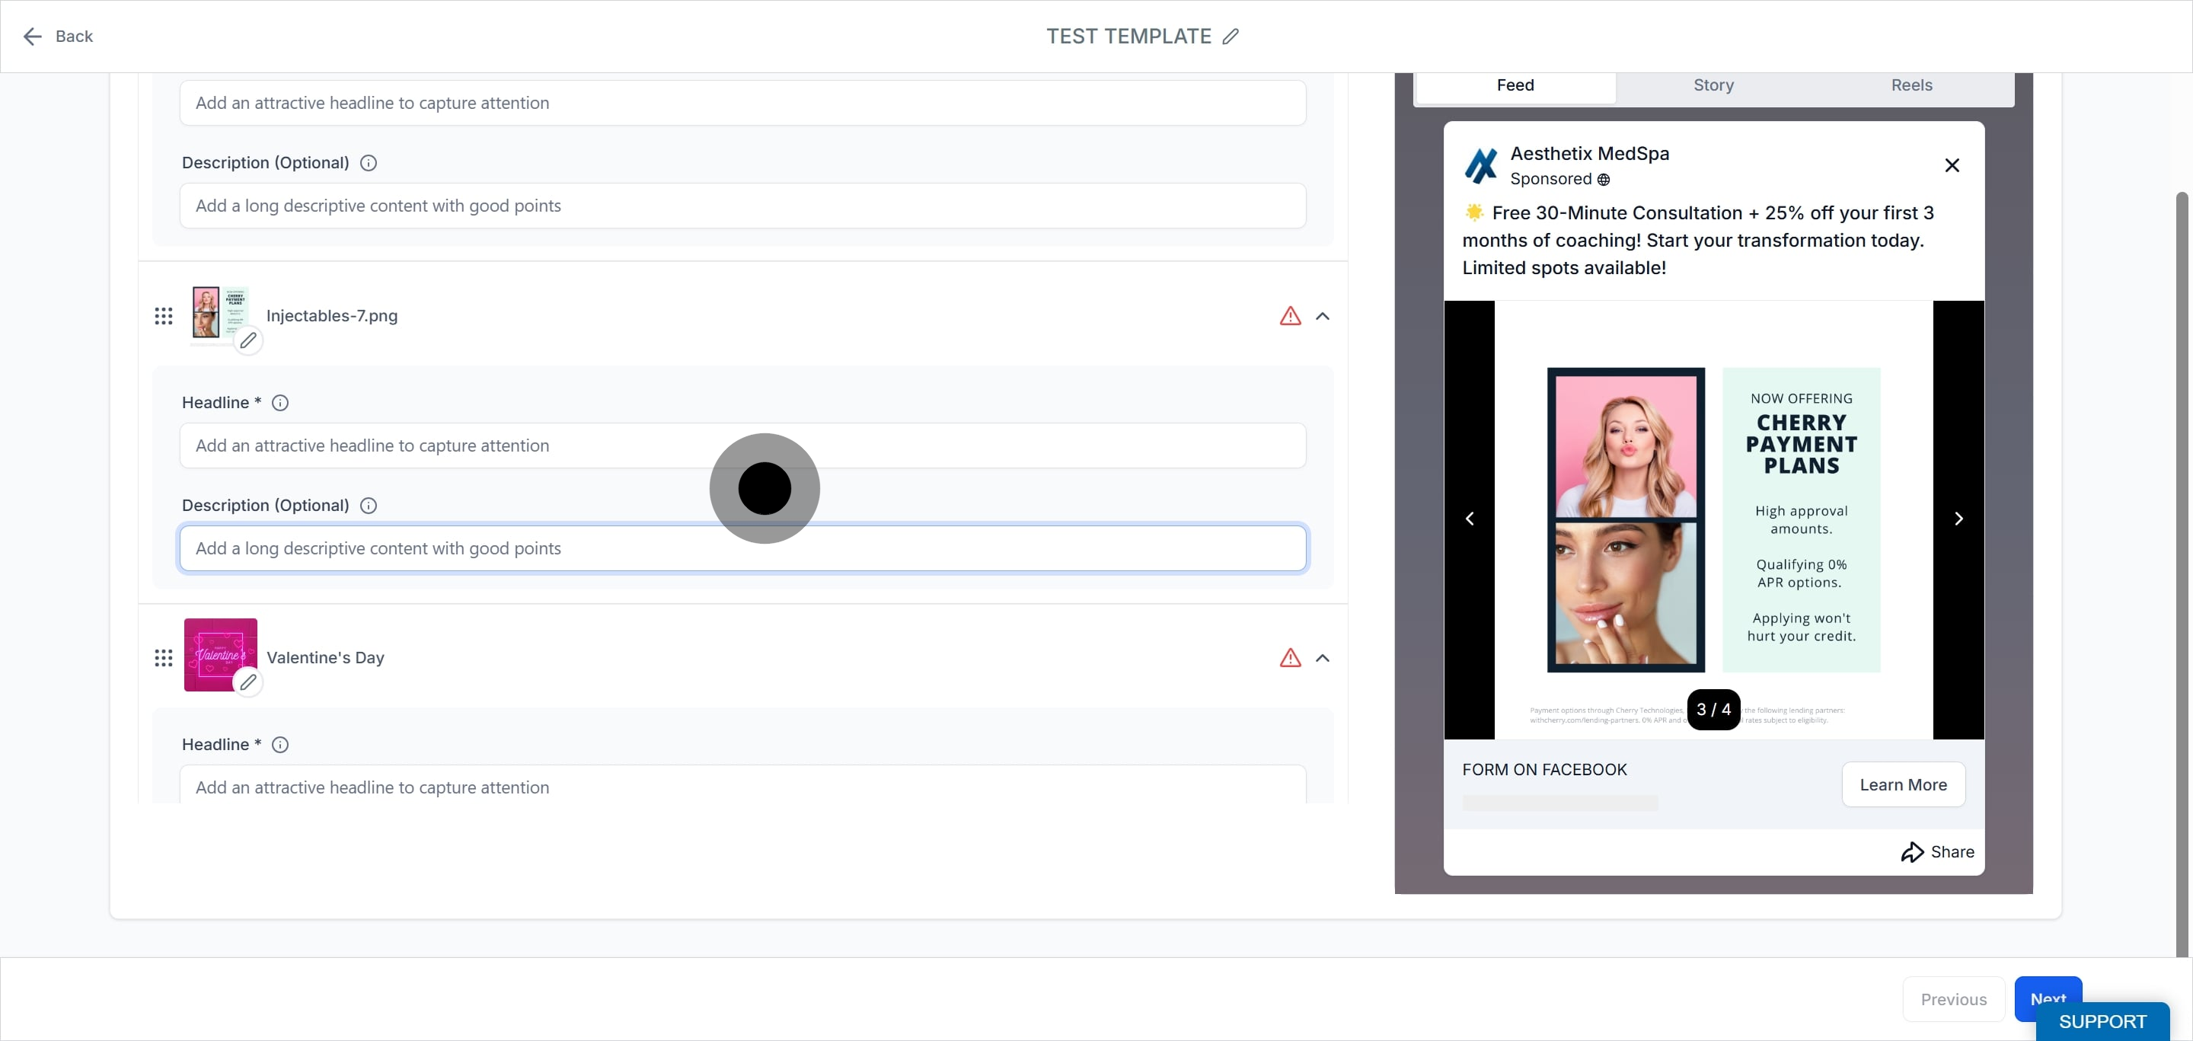This screenshot has width=2193, height=1041.
Task: Click the drag handle for Injectables-7.png
Action: click(x=164, y=317)
